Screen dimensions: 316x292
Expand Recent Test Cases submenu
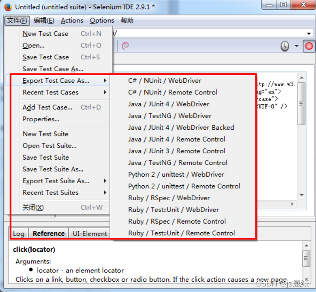59,92
